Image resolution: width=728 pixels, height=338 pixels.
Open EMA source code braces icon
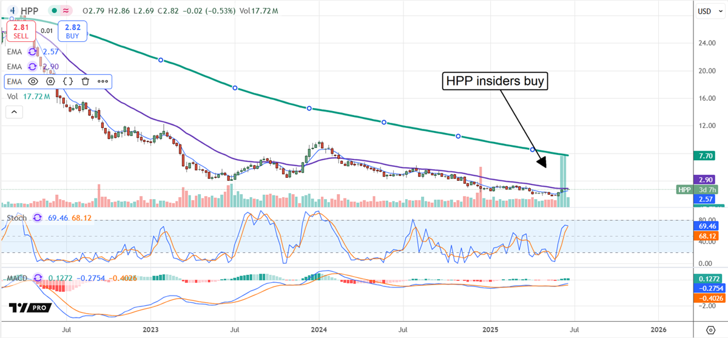68,81
